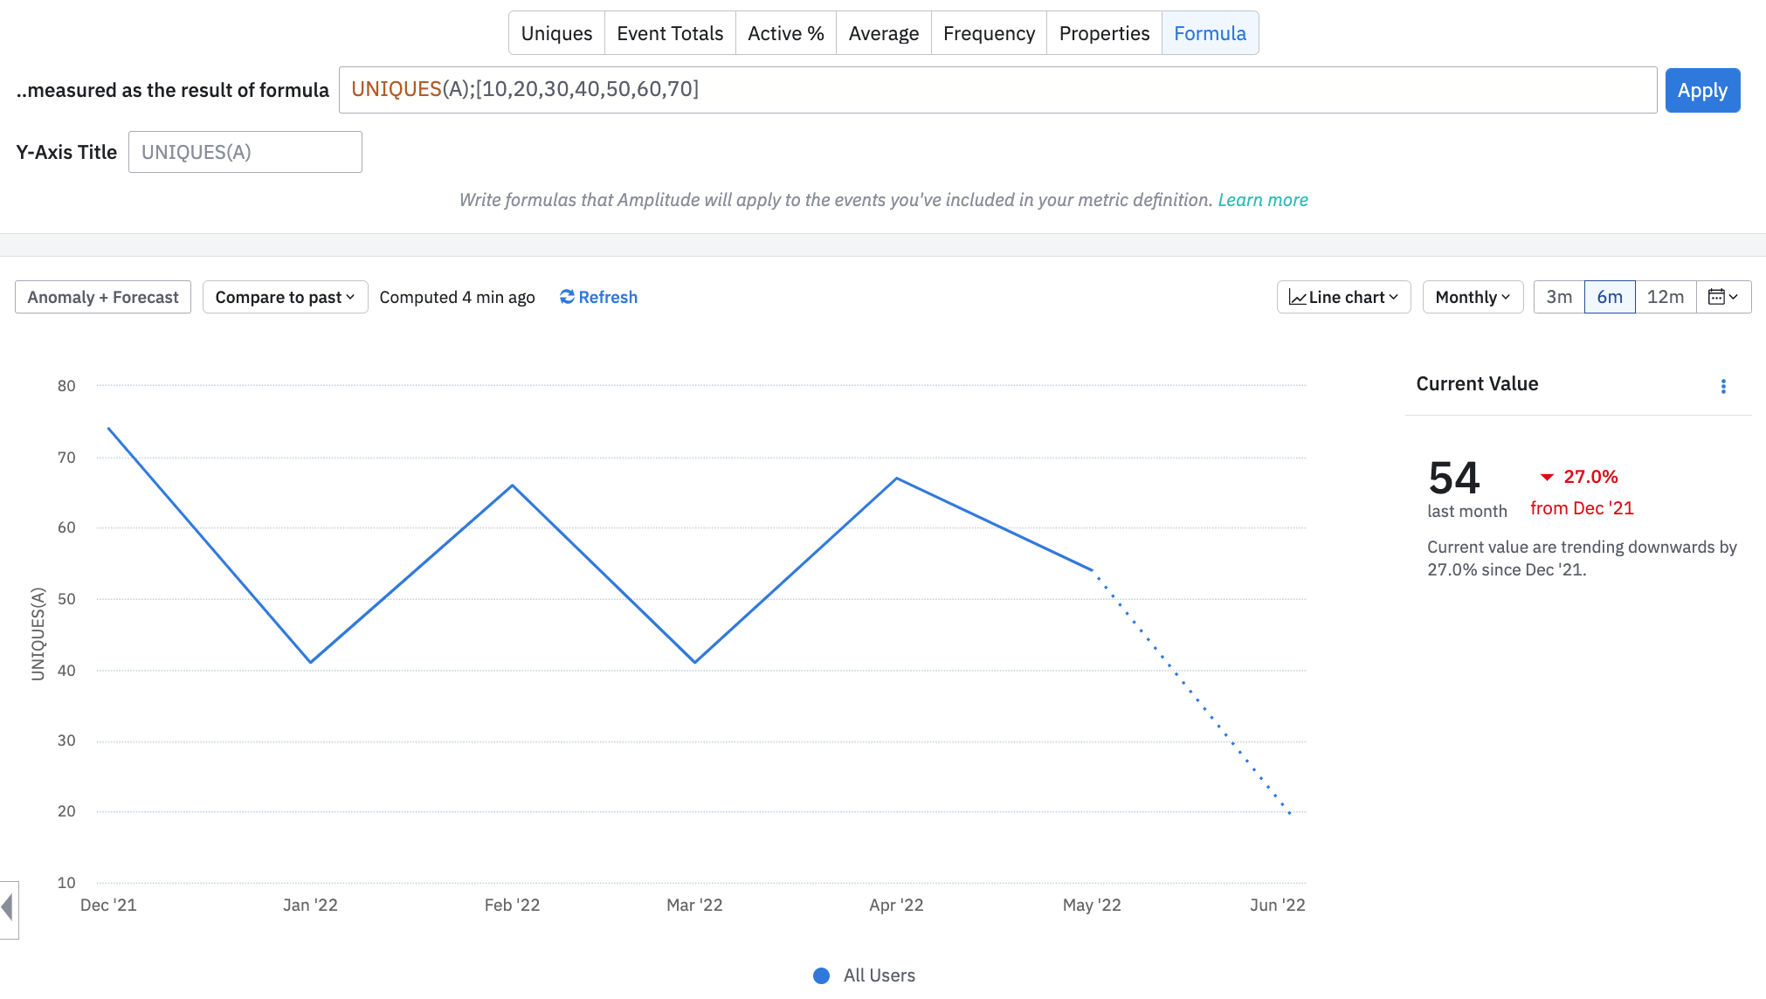Click the red downward trend arrow
This screenshot has width=1766, height=999.
click(1547, 477)
